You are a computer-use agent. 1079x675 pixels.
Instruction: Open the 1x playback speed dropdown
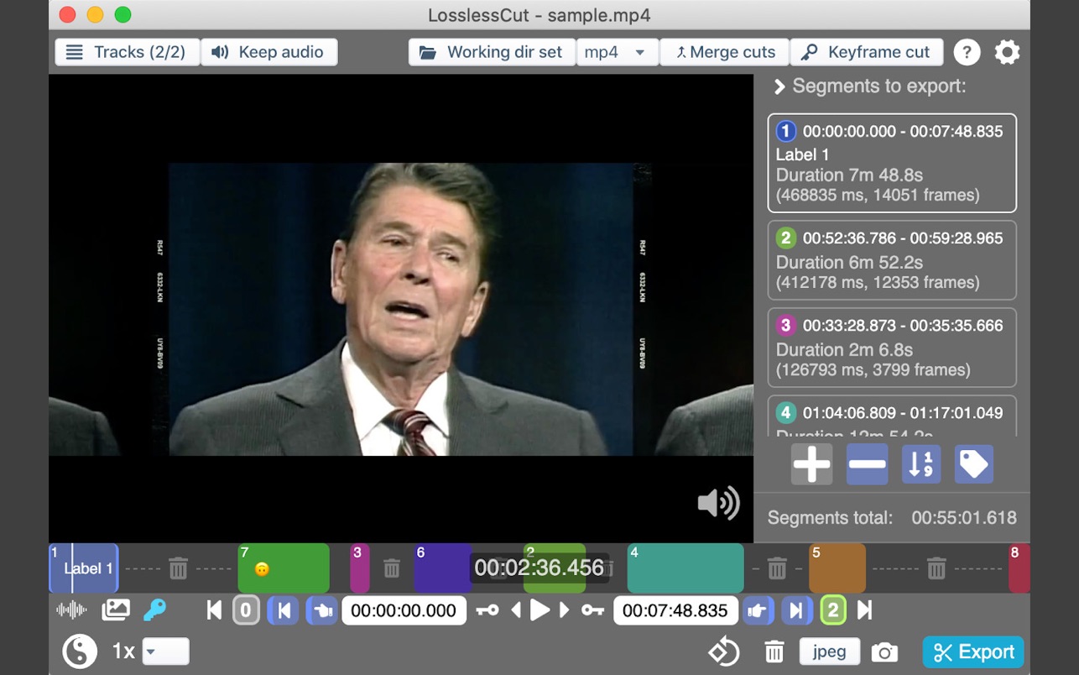[165, 651]
